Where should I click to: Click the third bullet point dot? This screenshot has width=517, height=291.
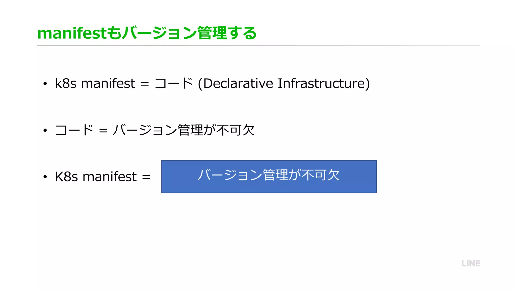point(45,177)
